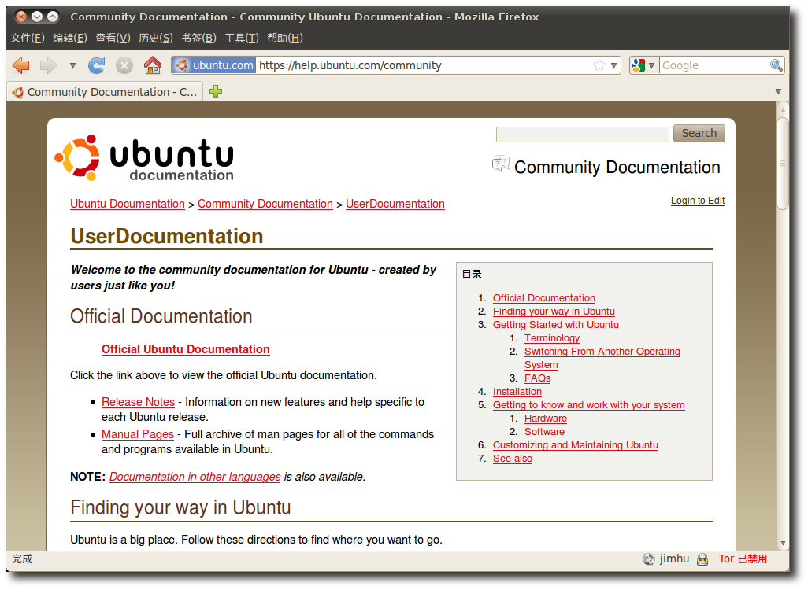Jump to Terminology in contents
The height and width of the screenshot is (590, 808).
click(552, 338)
